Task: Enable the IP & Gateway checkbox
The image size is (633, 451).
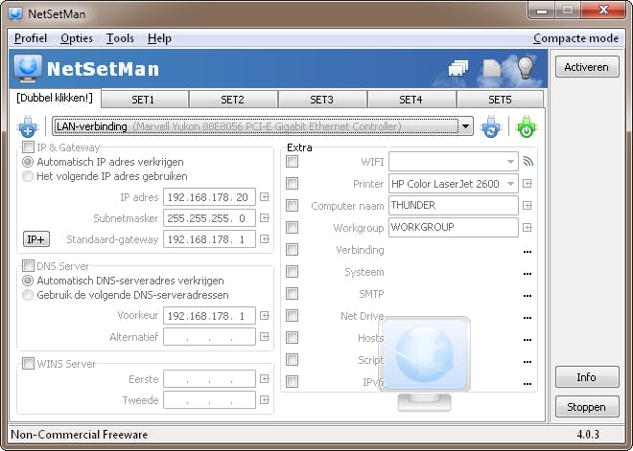Action: (x=28, y=147)
